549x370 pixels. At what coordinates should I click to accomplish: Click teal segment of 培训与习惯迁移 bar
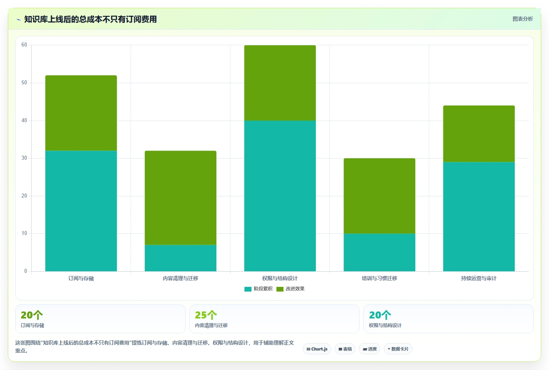coord(379,253)
